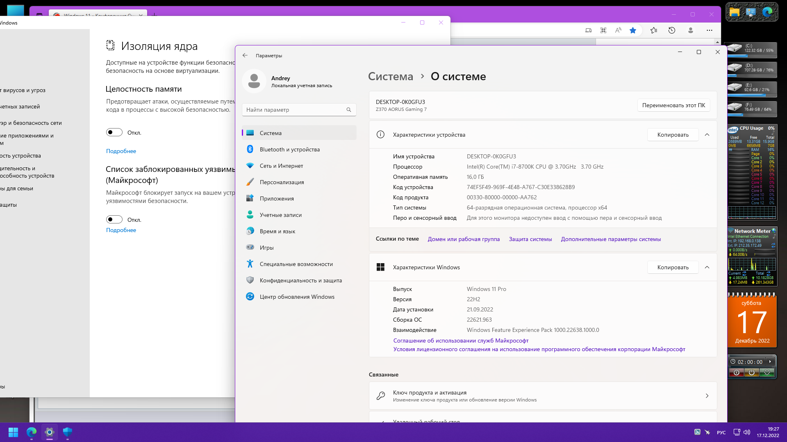Click Windows Security shield on taskbar

pyautogui.click(x=68, y=432)
